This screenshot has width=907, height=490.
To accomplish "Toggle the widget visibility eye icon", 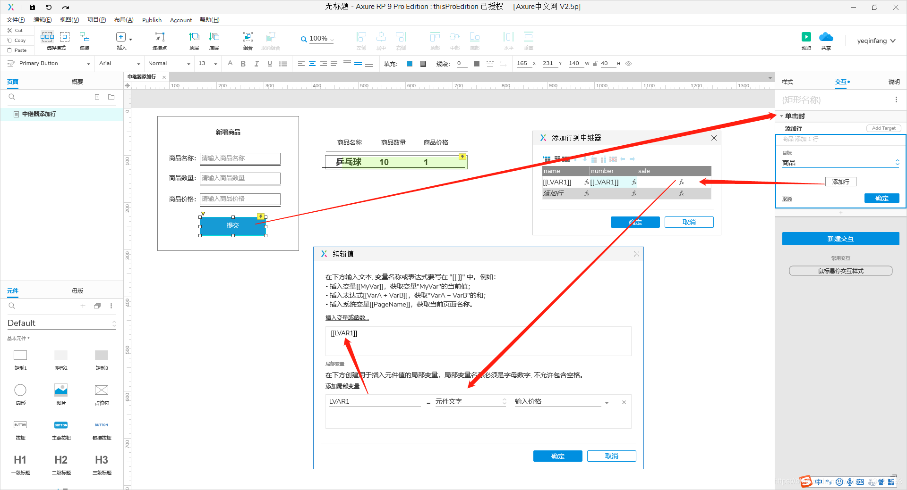I will pos(629,64).
